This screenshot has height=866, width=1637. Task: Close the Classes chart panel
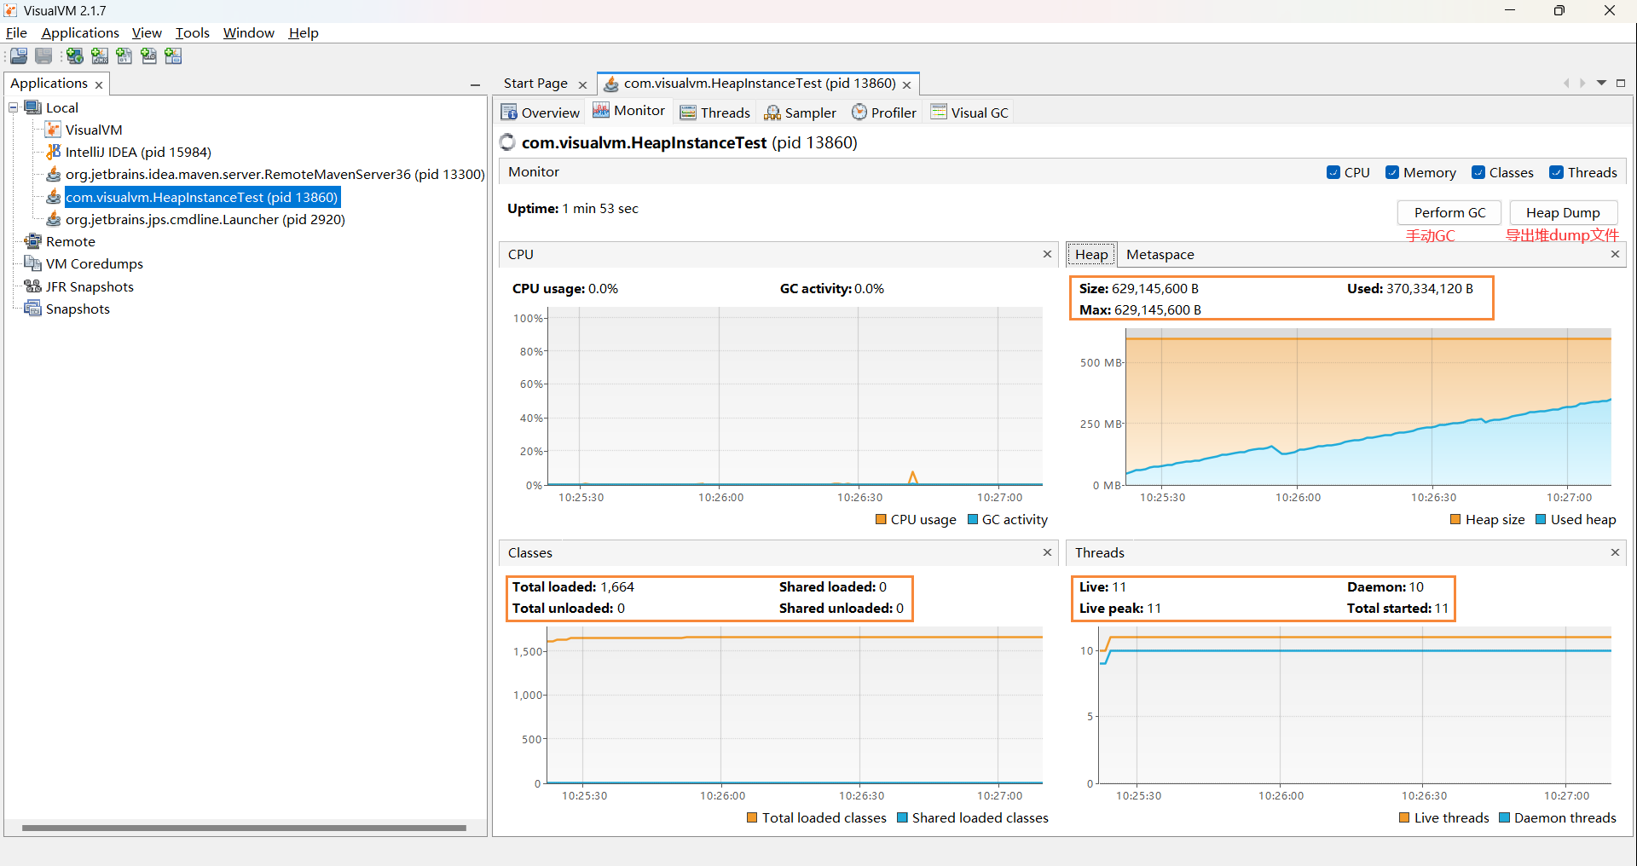click(x=1047, y=552)
